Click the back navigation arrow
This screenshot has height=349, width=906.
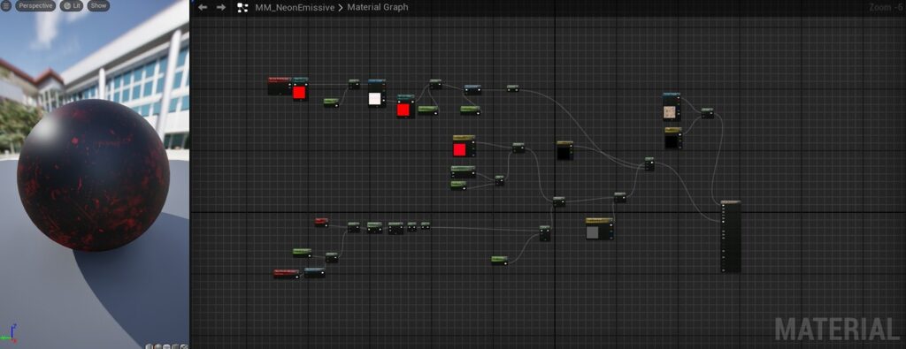(x=203, y=7)
